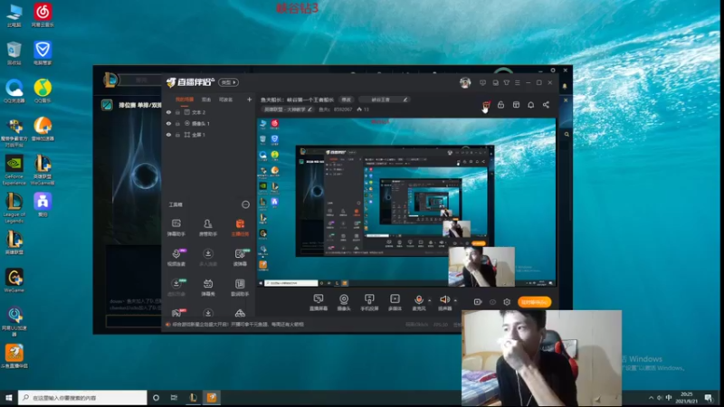Add a 多媒体 media source
Screen dimensions: 724x407
[395, 302]
